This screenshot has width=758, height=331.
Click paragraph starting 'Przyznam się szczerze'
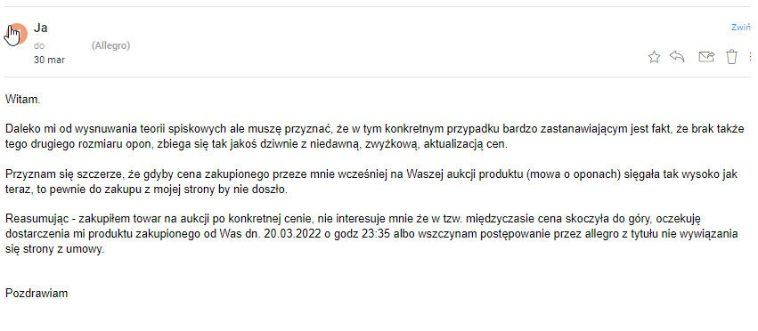371,182
